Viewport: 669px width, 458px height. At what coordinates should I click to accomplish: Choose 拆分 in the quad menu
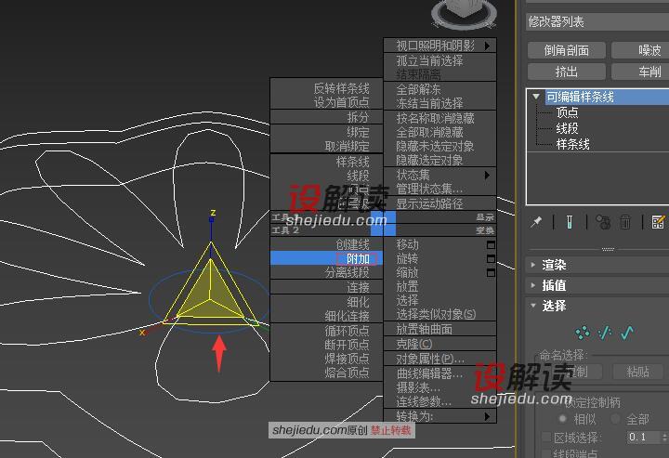pos(326,117)
